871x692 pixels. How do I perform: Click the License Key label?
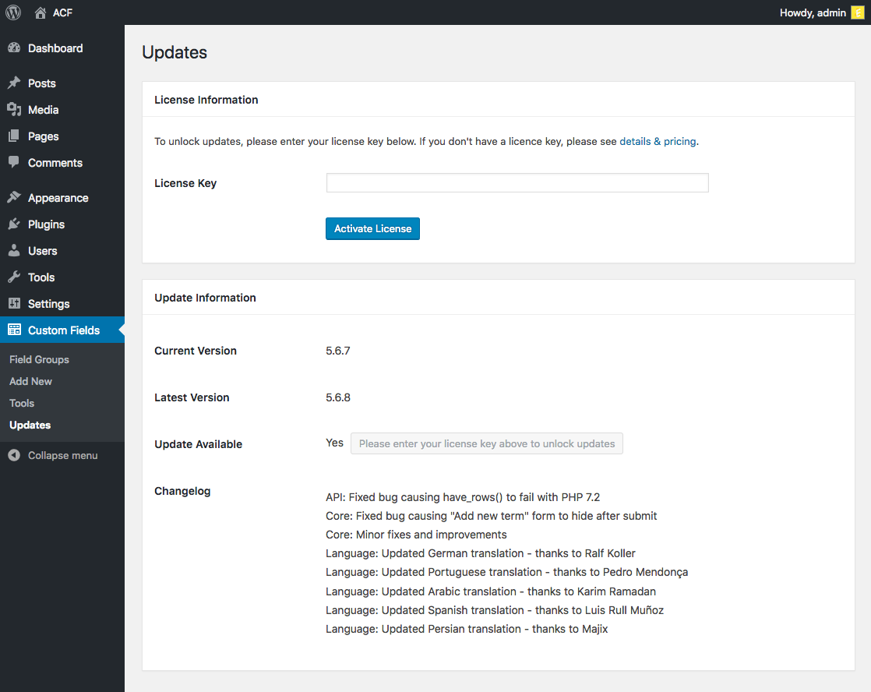click(x=185, y=183)
